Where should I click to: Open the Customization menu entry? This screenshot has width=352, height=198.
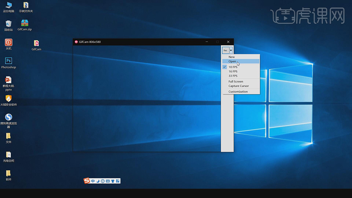click(238, 92)
